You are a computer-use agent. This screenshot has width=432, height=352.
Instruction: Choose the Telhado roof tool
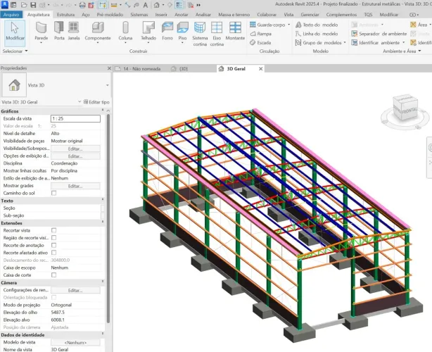click(x=148, y=32)
